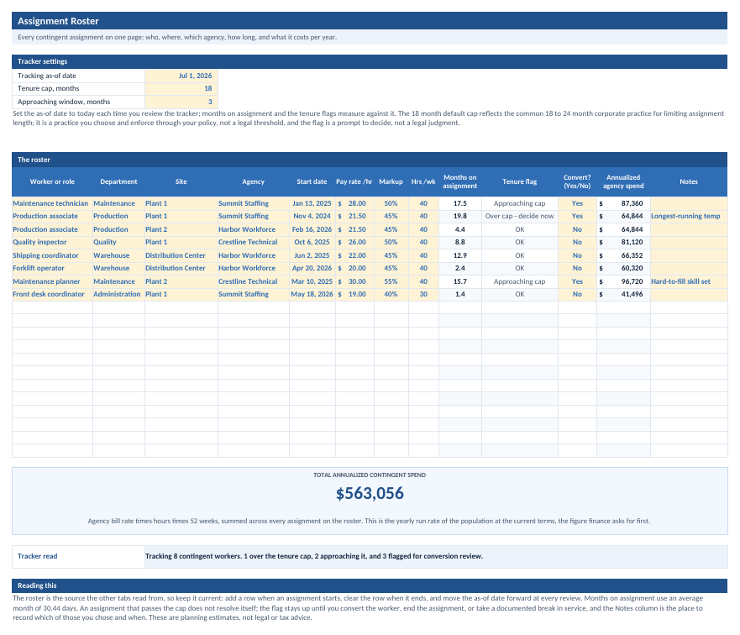The image size is (740, 635).
Task: Click the Department column header
Action: (x=118, y=181)
